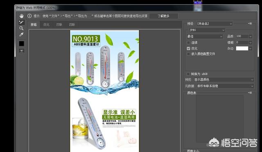Click the thermometer product preview image
This screenshot has width=262, height=152.
[x=105, y=91]
